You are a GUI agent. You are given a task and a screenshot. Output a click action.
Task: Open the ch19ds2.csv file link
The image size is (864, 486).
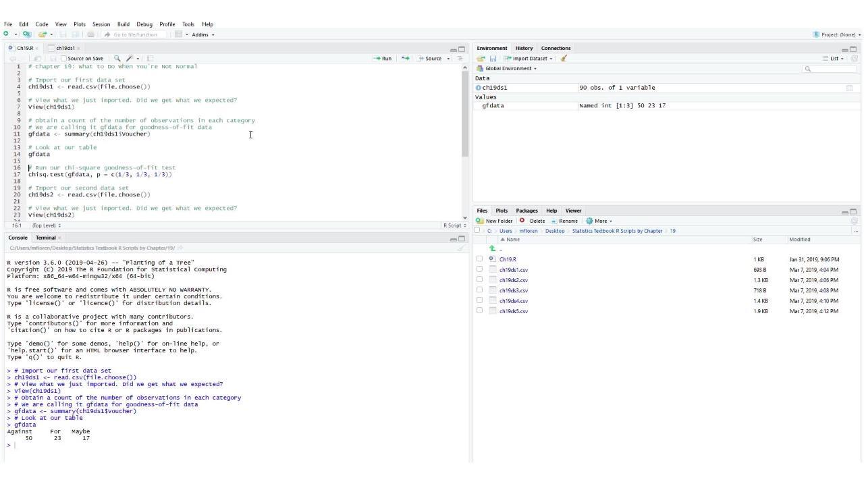514,280
